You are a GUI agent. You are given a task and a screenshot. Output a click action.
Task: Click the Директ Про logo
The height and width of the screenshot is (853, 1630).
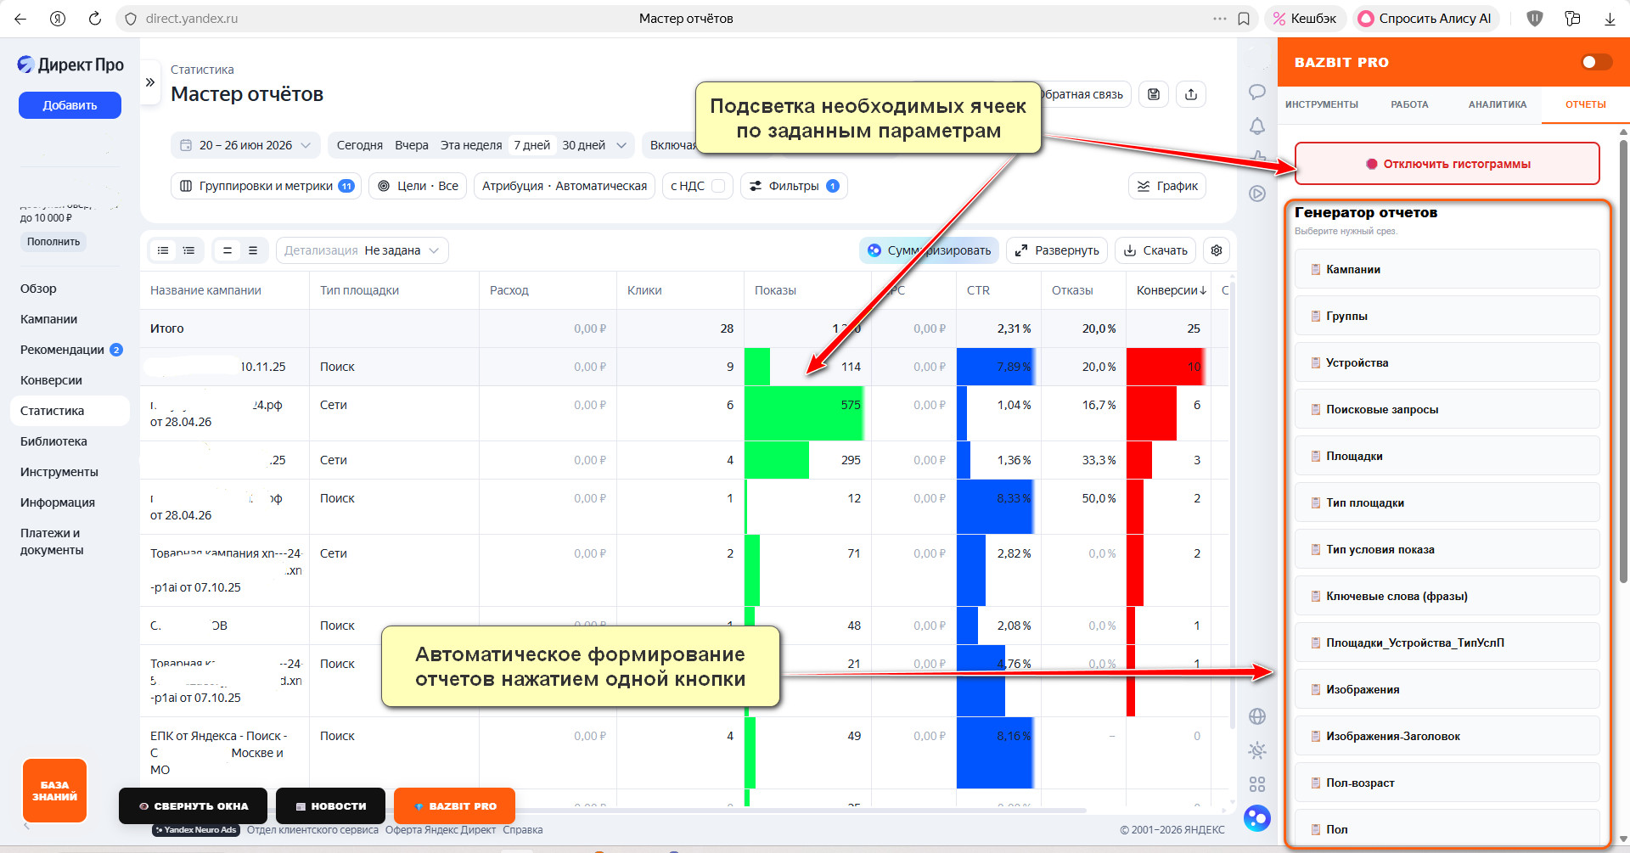click(70, 65)
